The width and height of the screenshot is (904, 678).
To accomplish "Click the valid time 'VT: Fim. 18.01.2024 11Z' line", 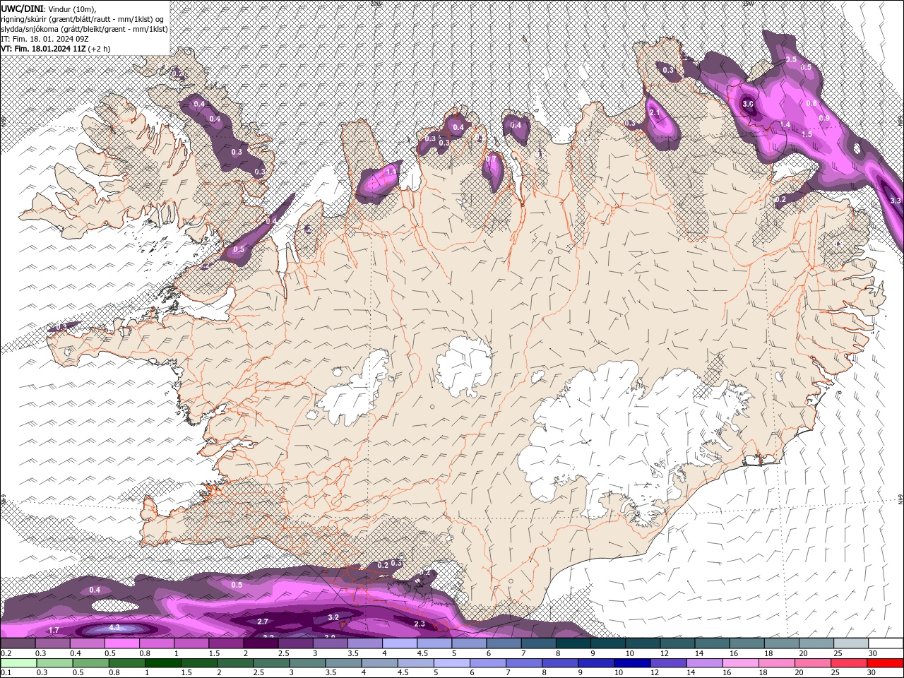I will click(44, 48).
